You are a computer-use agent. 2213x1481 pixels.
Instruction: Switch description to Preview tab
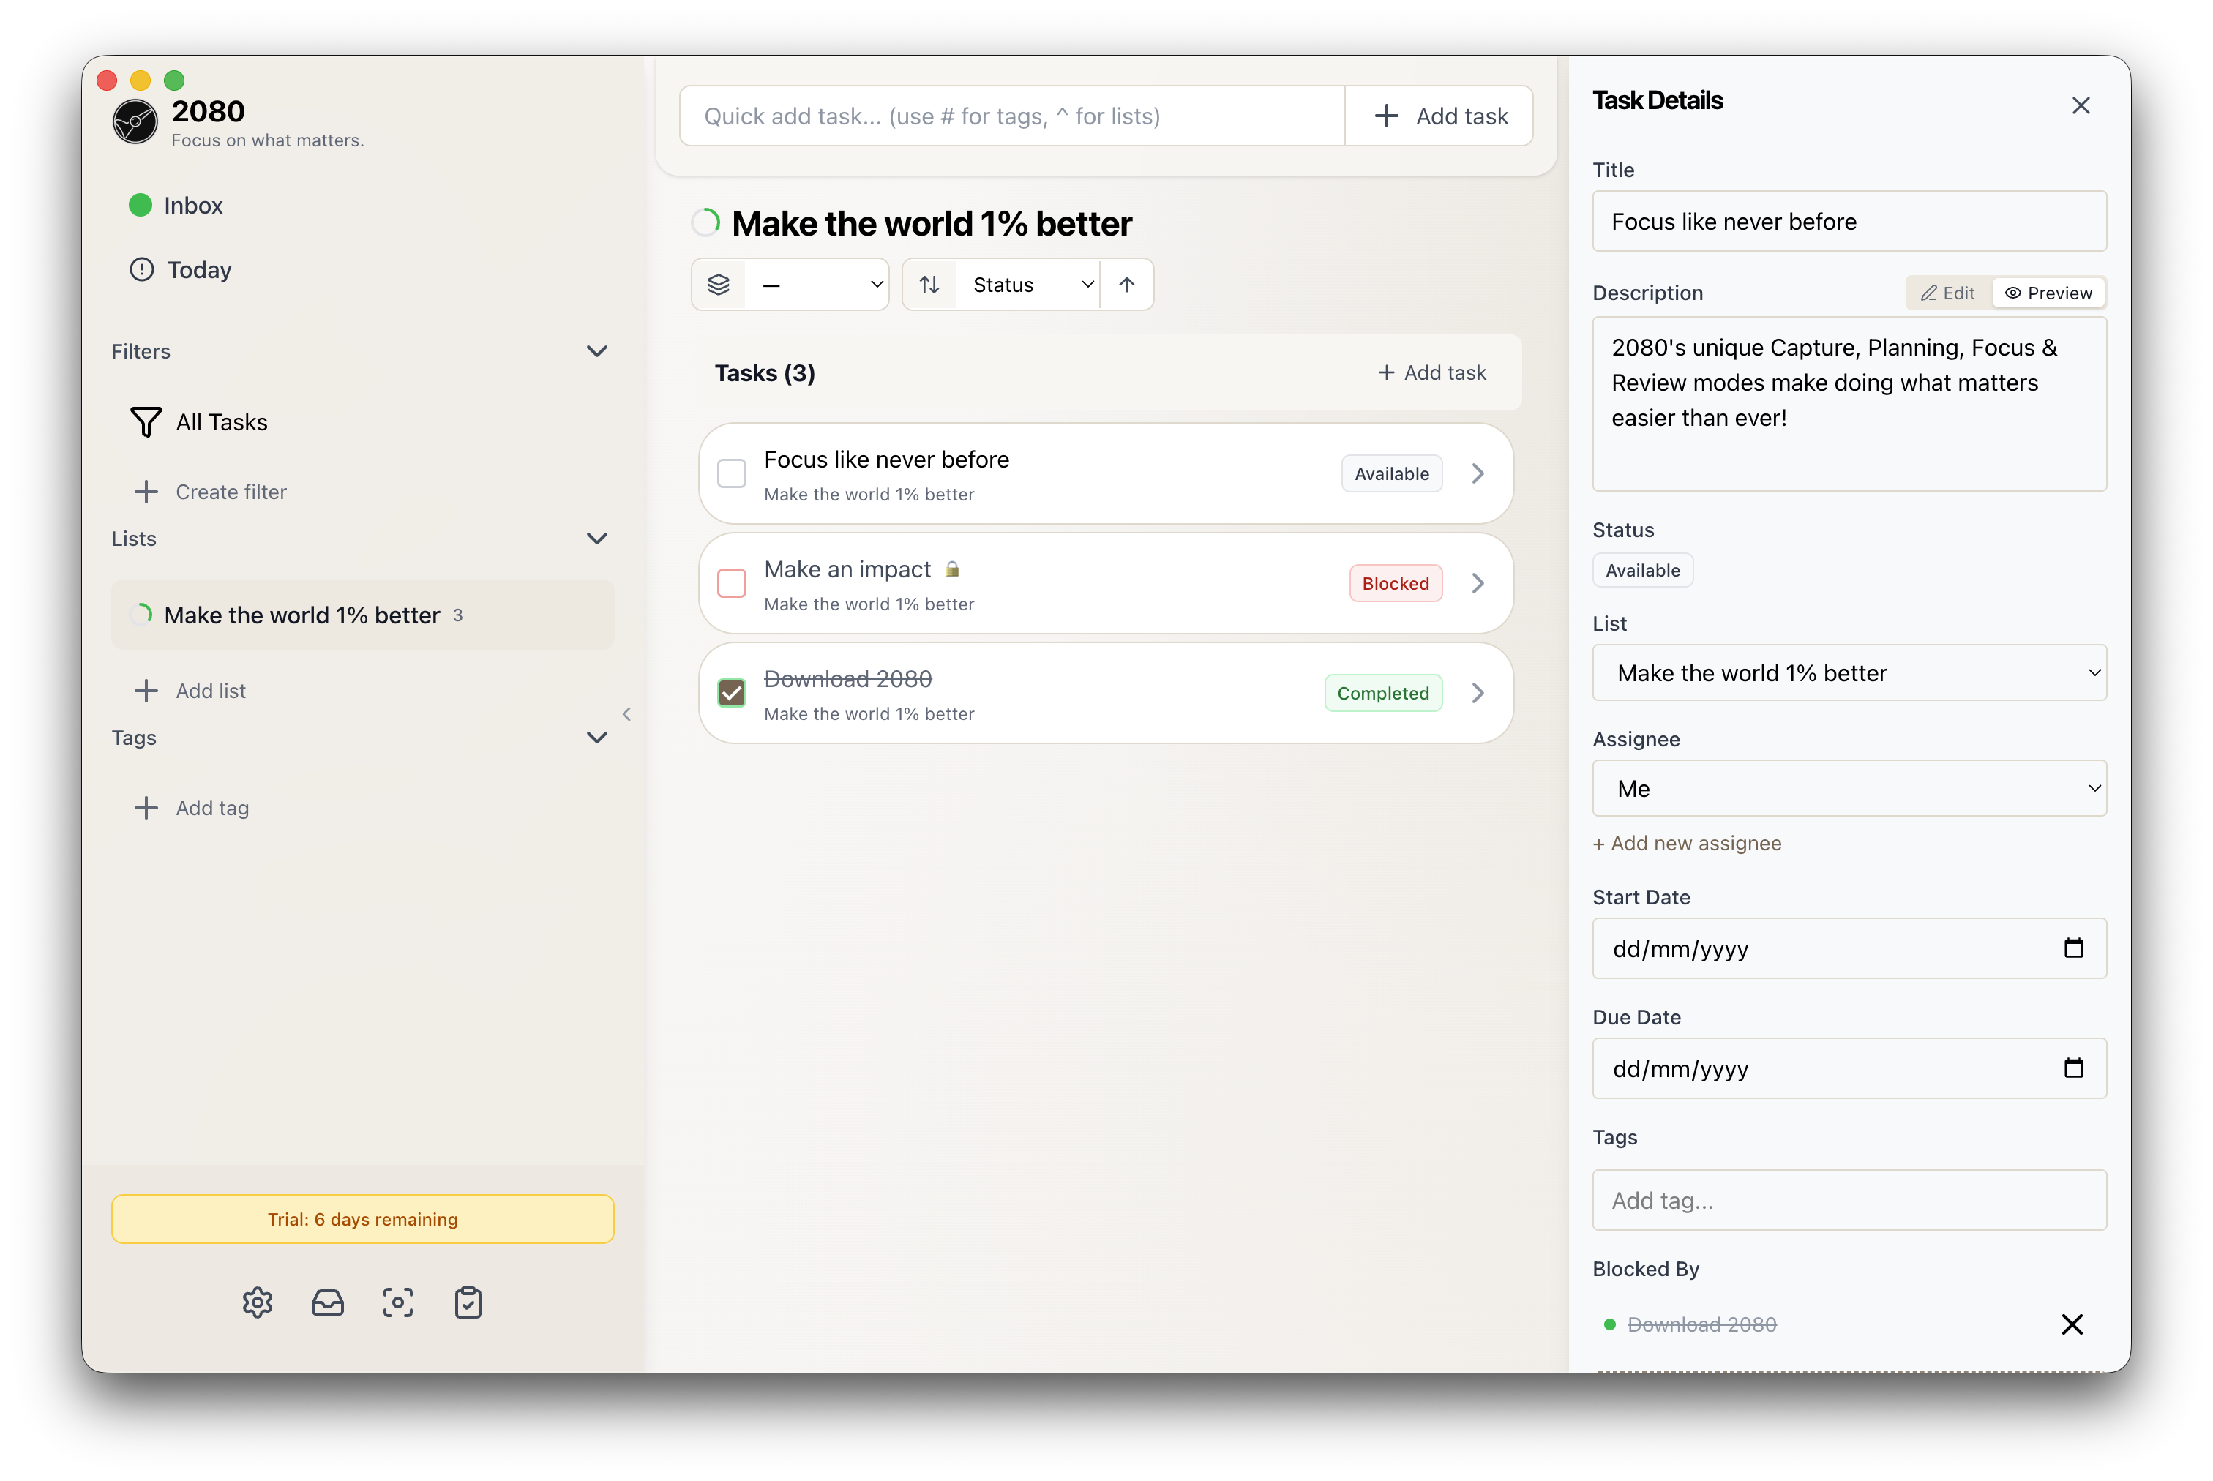(2048, 293)
